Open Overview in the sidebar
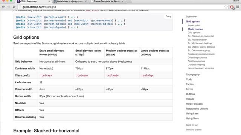 point(191,16)
